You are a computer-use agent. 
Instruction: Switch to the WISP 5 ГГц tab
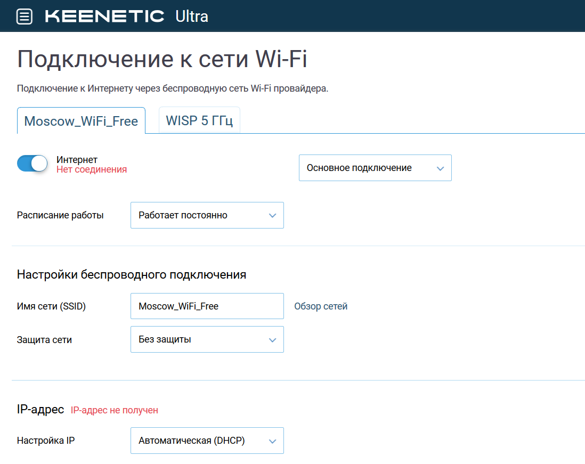199,120
